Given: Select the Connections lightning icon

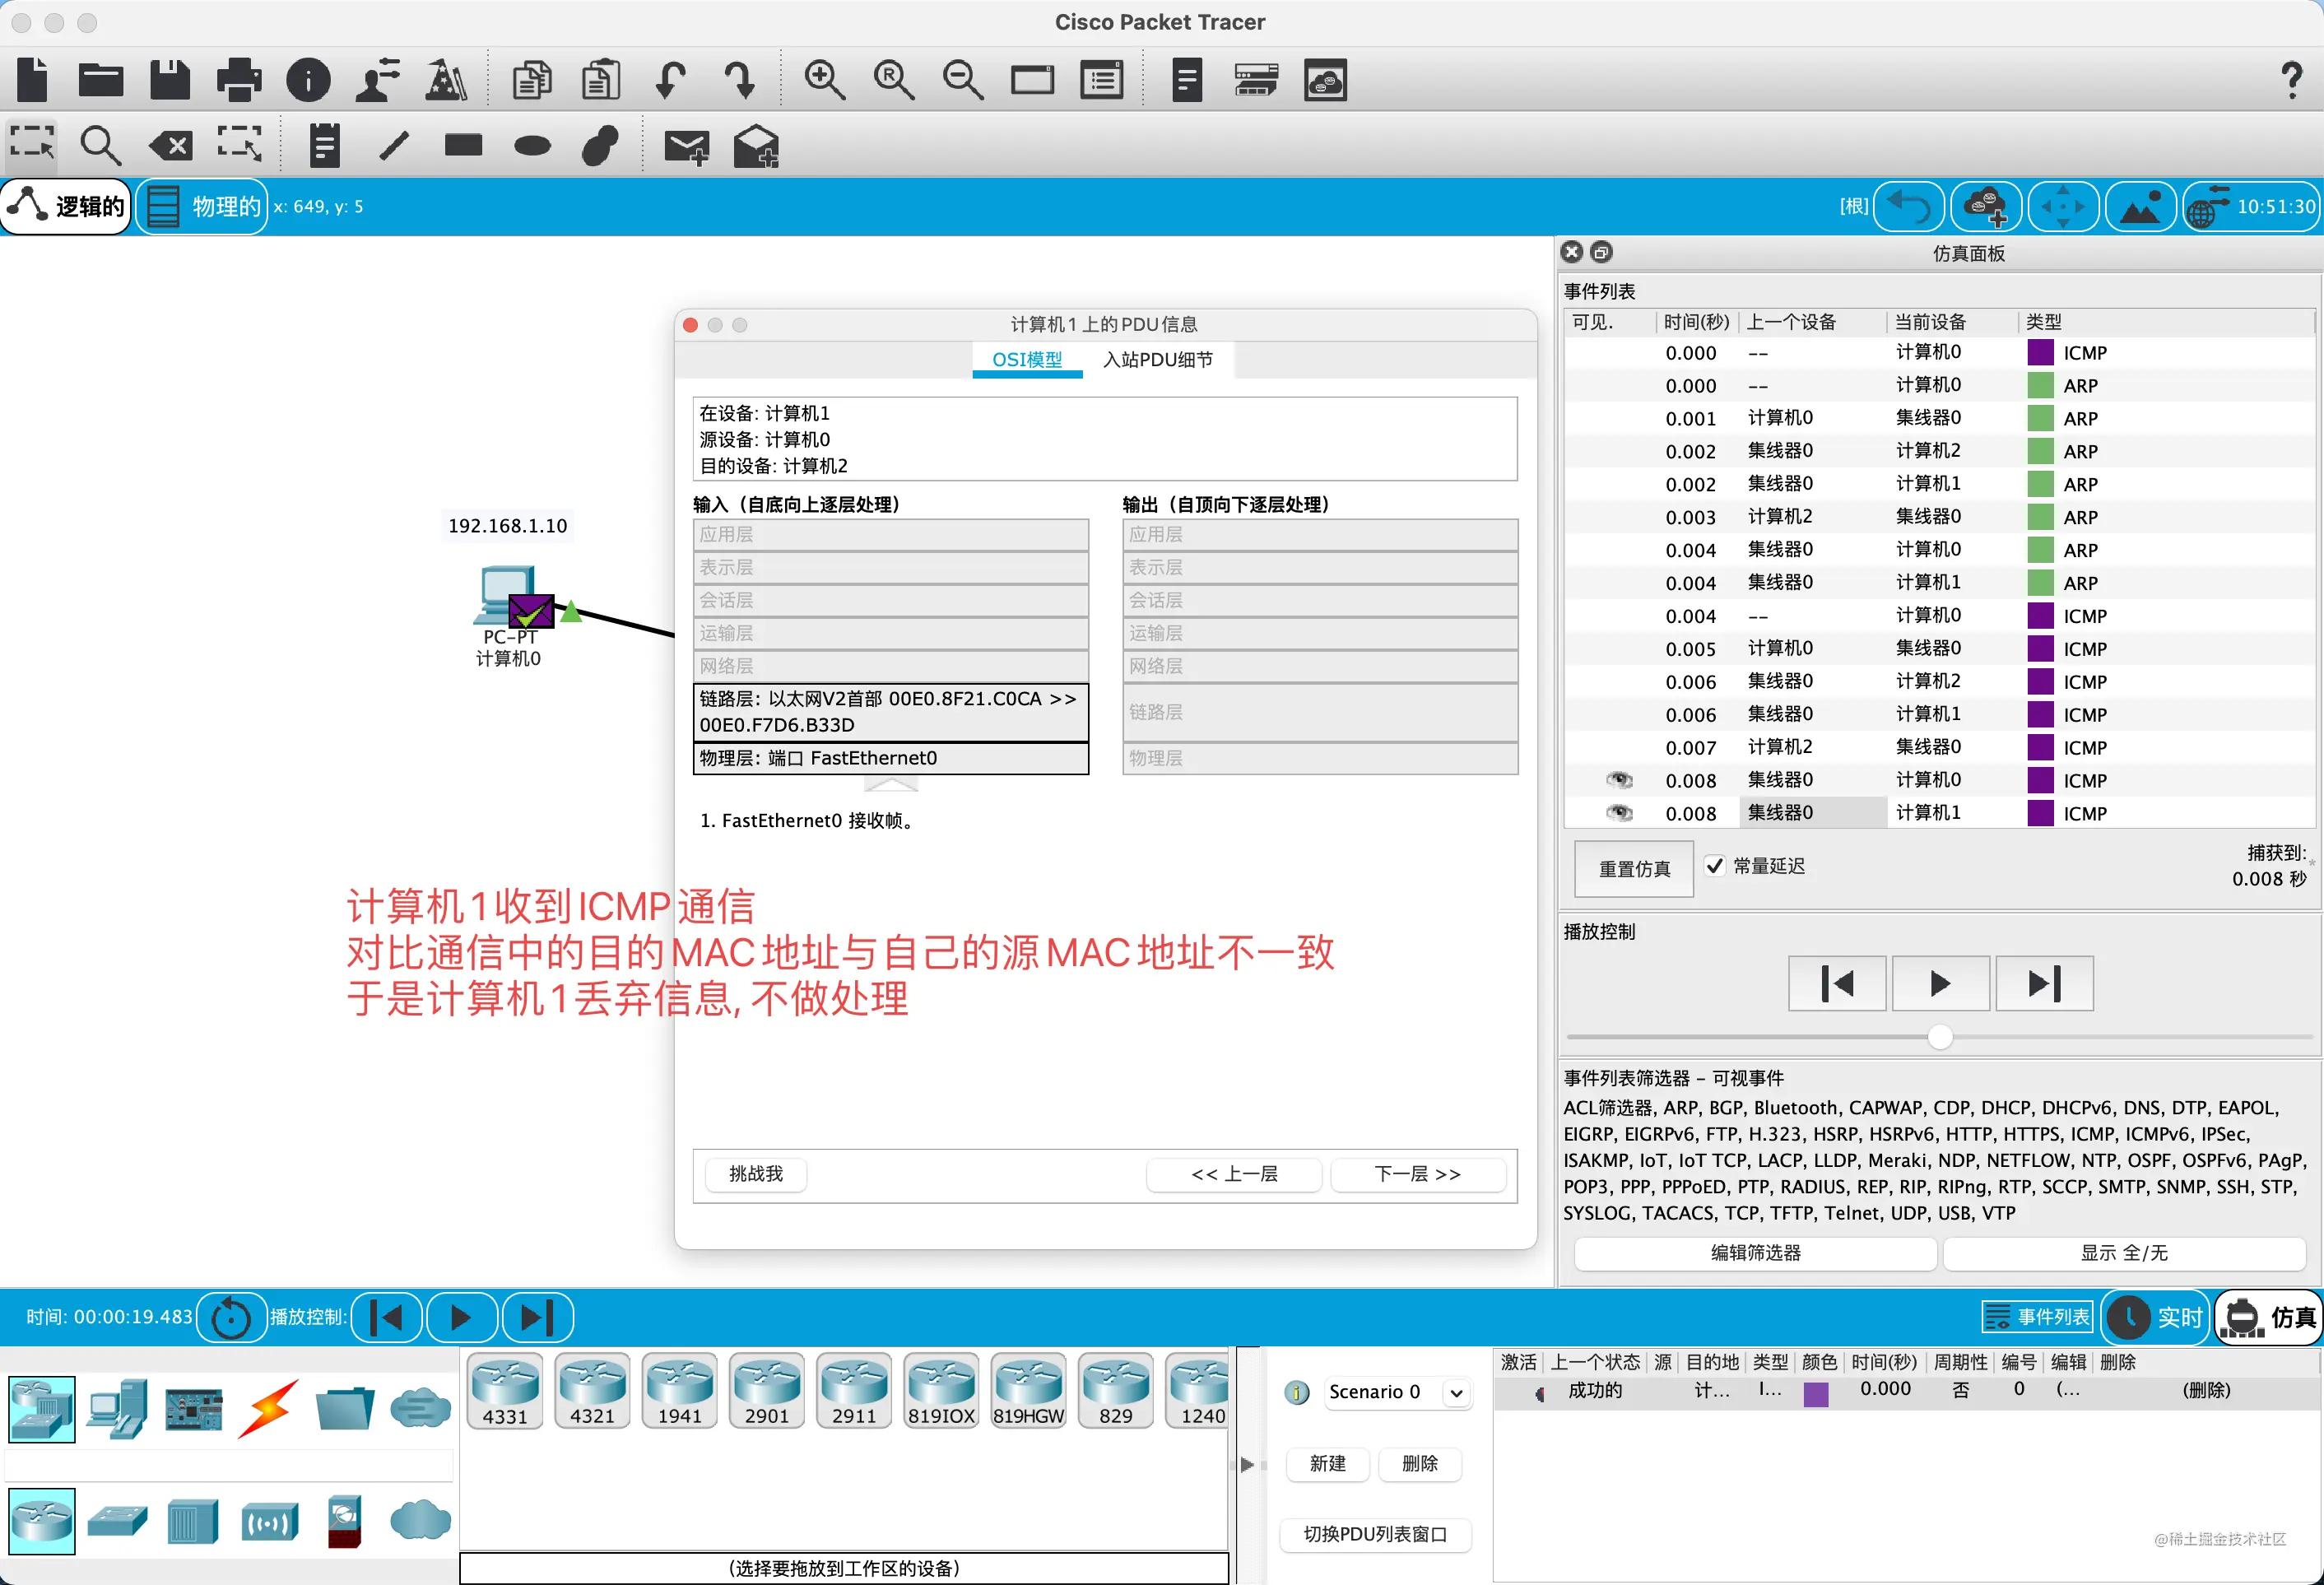Looking at the screenshot, I should pyautogui.click(x=268, y=1408).
